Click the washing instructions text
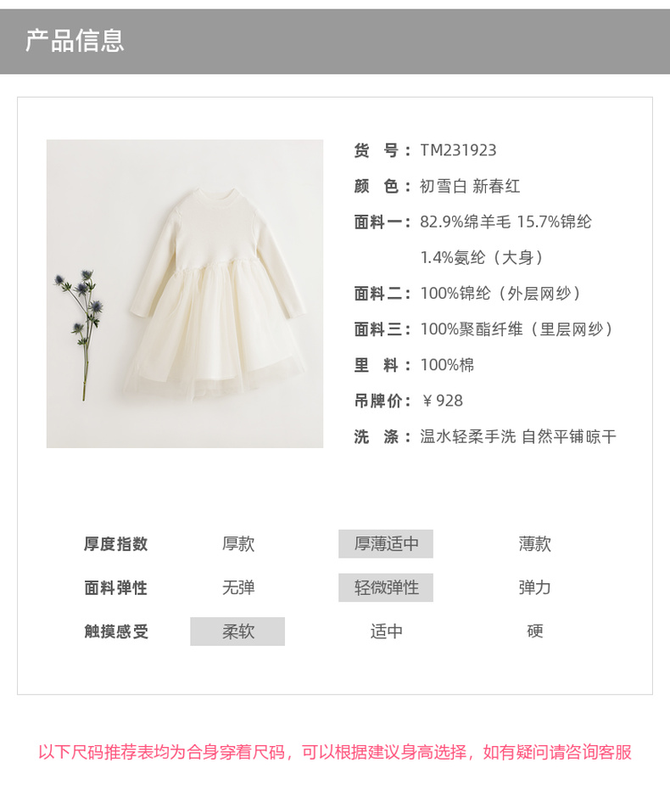 (518, 436)
